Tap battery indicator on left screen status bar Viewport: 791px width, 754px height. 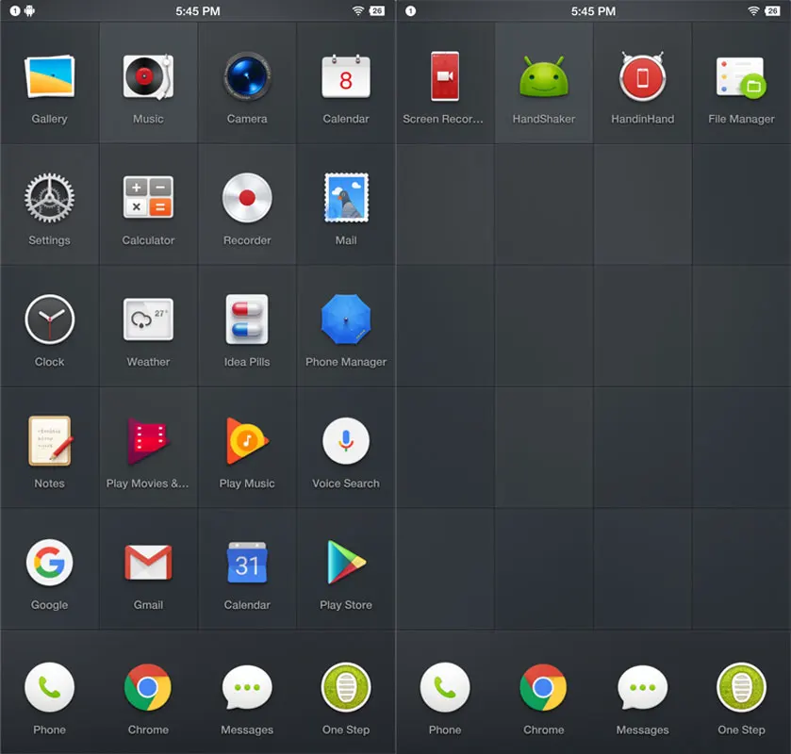coord(377,10)
